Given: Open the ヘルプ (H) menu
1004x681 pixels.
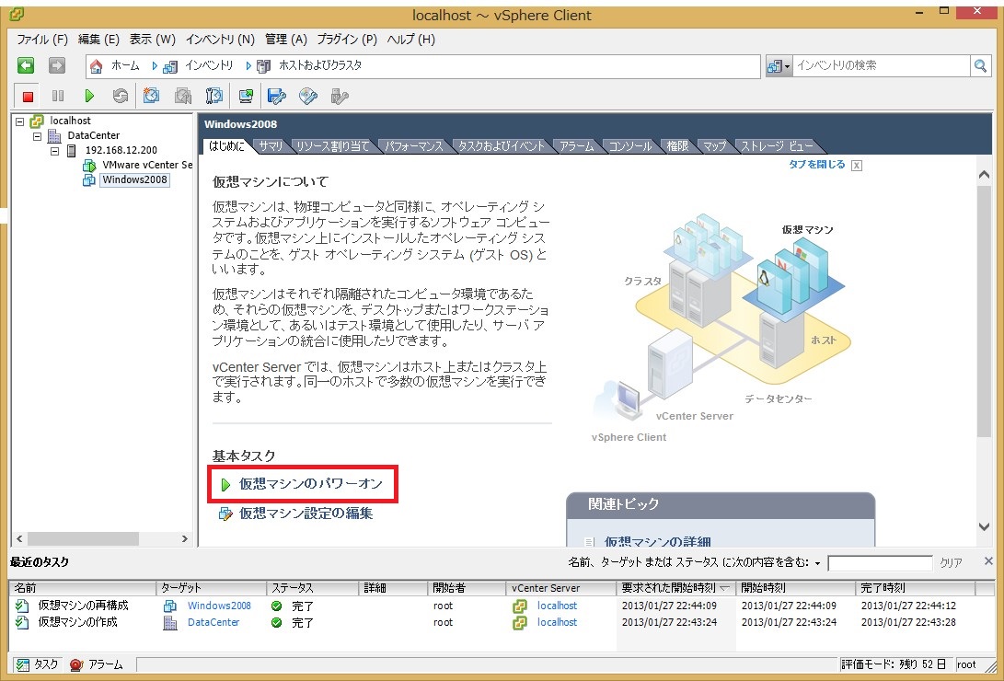Looking at the screenshot, I should (x=411, y=40).
